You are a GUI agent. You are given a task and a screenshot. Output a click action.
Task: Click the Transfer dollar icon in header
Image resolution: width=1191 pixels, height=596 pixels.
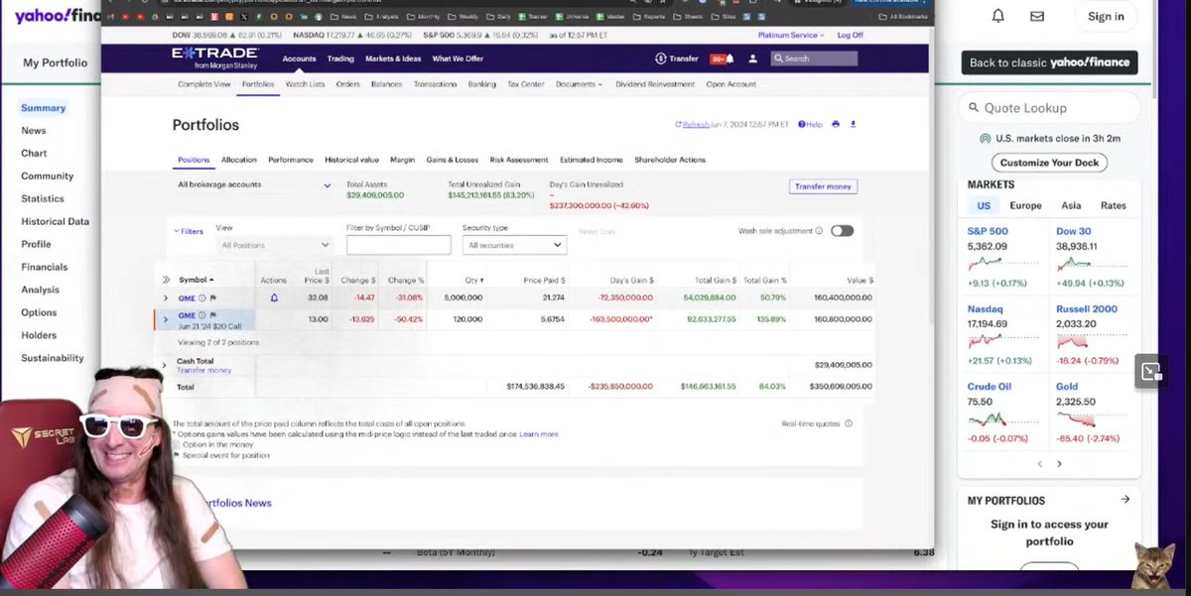[660, 59]
